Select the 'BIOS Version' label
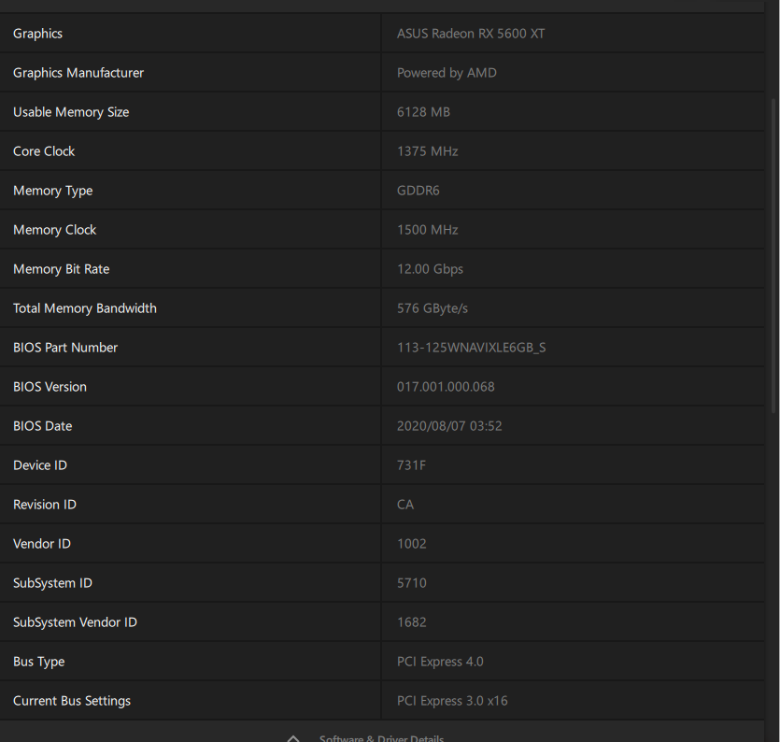 [x=50, y=387]
